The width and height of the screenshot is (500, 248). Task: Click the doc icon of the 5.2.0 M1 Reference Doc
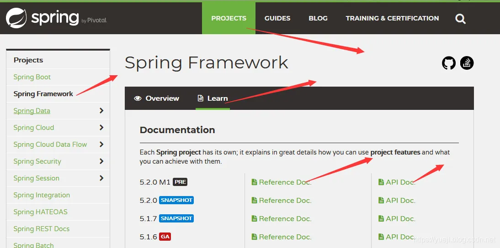coord(254,182)
